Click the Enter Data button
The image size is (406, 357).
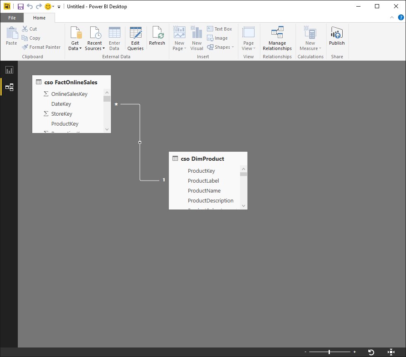(x=114, y=38)
